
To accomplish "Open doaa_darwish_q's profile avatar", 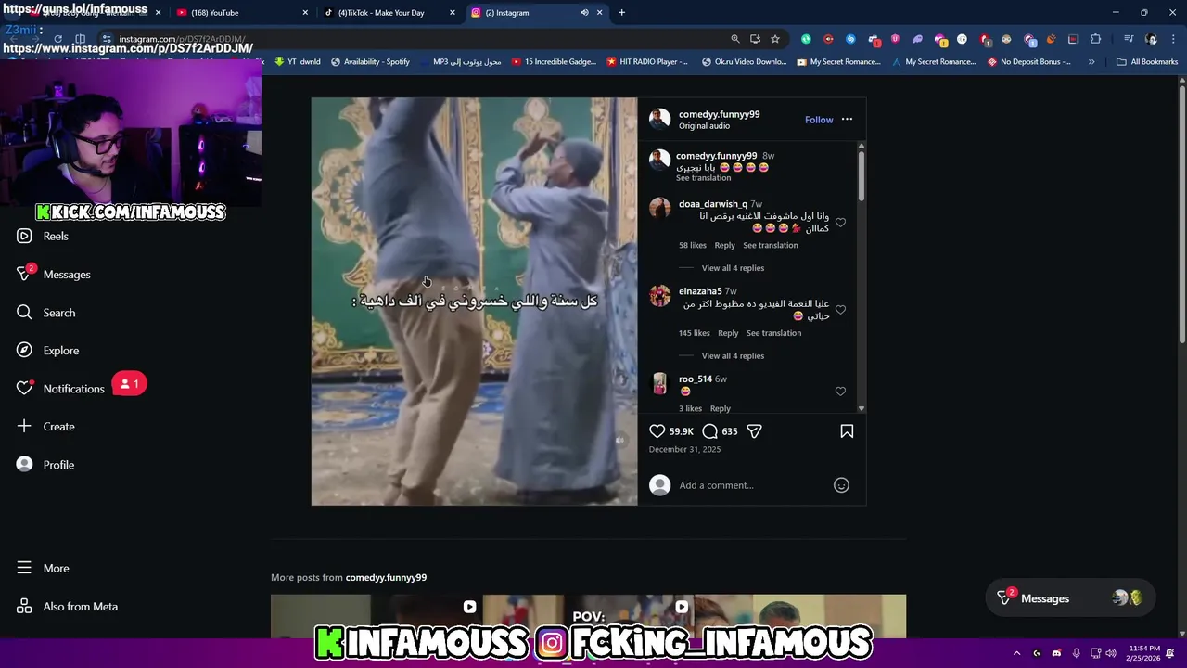I will (x=659, y=208).
